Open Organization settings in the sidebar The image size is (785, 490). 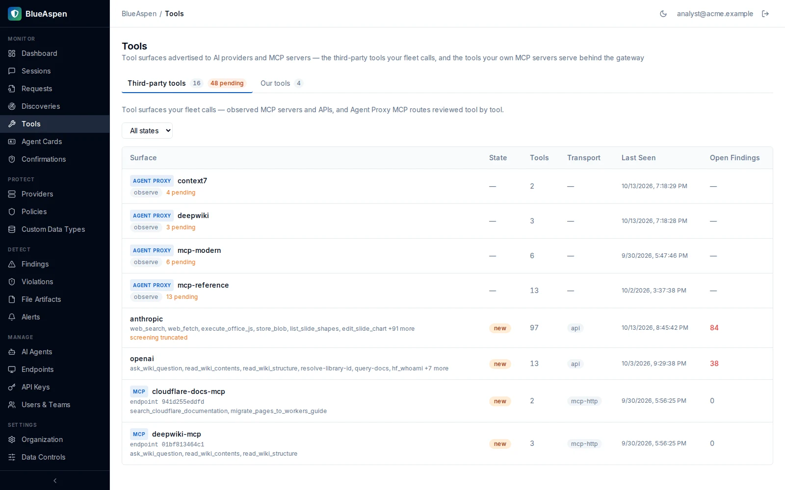click(55, 440)
